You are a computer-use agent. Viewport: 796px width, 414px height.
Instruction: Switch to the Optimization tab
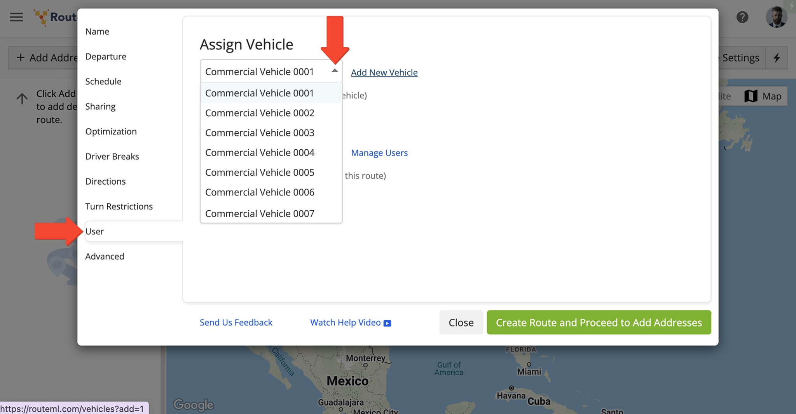pyautogui.click(x=111, y=131)
